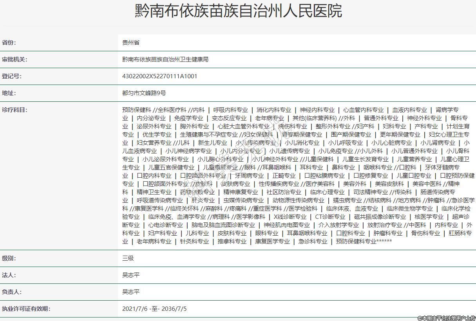Select the 审批机关 row label
Image resolution: width=476 pixels, height=321 pixels.
pyautogui.click(x=15, y=60)
